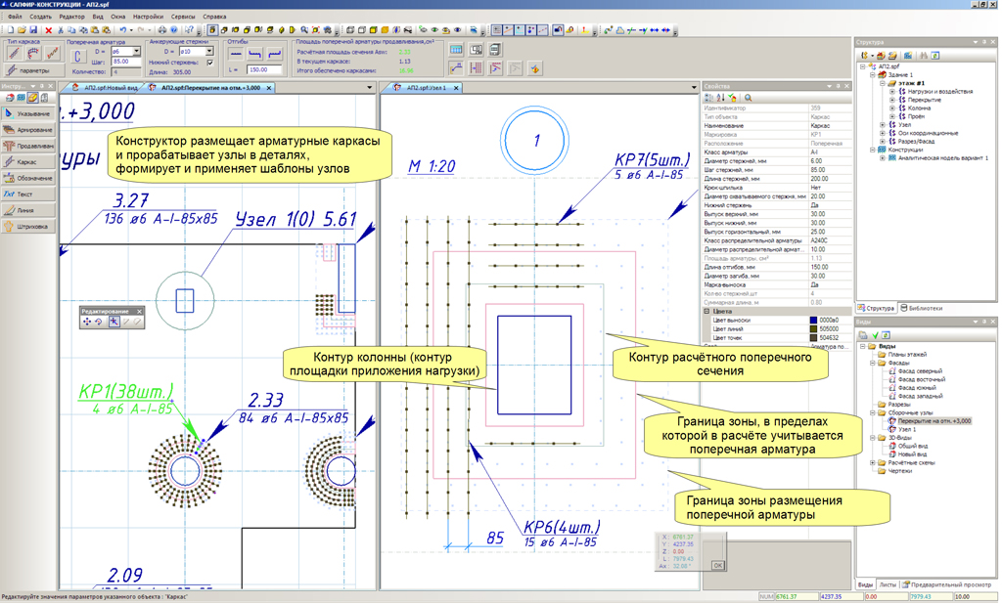Expand the Расчётные схемы folder
The width and height of the screenshot is (1002, 604).
tap(873, 463)
